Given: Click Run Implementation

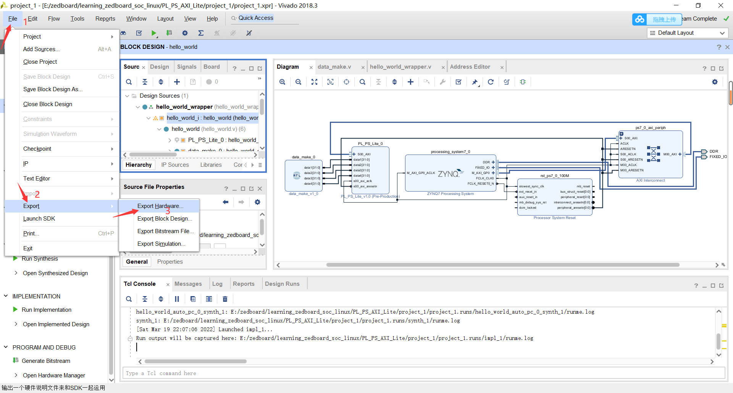Looking at the screenshot, I should (47, 310).
